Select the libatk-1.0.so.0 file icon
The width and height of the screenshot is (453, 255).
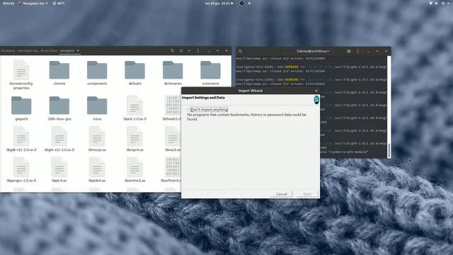coord(135,106)
